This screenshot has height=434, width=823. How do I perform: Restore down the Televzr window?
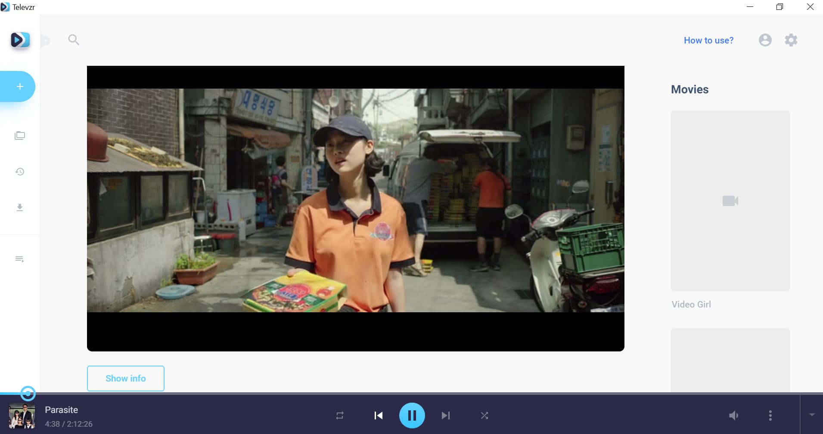[x=780, y=7]
